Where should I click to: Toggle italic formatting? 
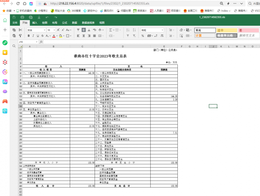coord(33,36)
